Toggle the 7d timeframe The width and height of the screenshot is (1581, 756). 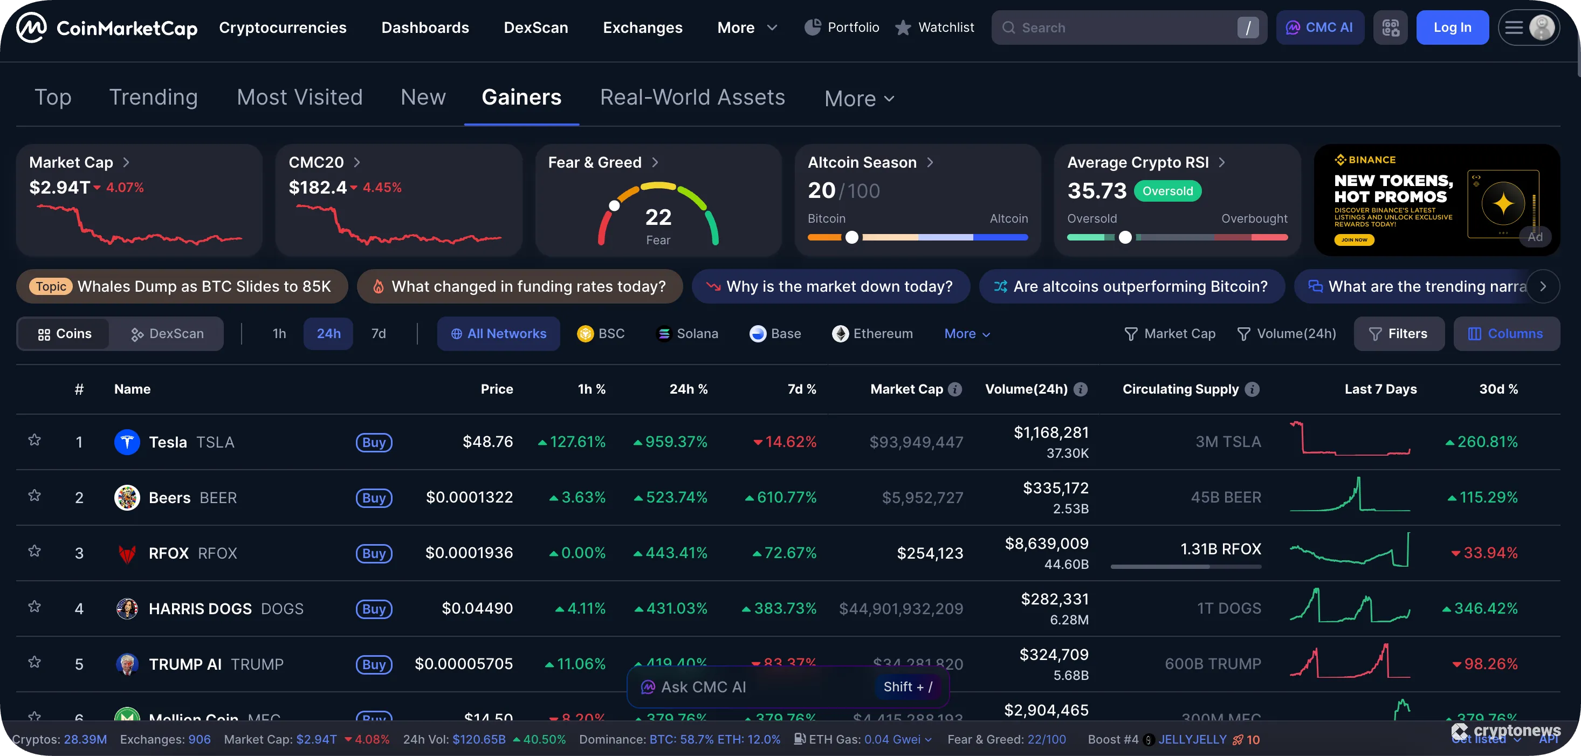click(x=379, y=333)
